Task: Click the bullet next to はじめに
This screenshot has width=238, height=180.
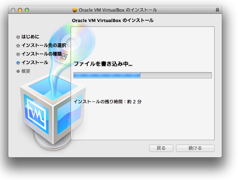Action: (18, 37)
